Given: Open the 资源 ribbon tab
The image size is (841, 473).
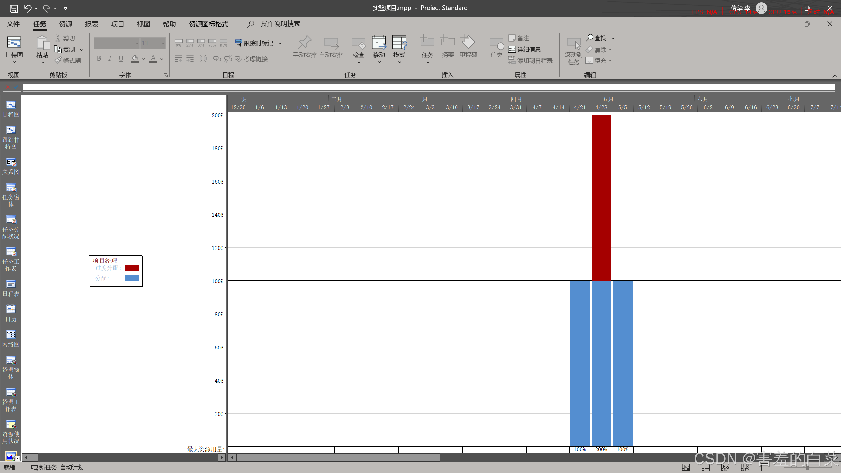Looking at the screenshot, I should [65, 24].
